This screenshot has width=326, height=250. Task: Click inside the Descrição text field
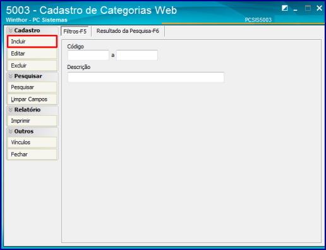click(146, 77)
